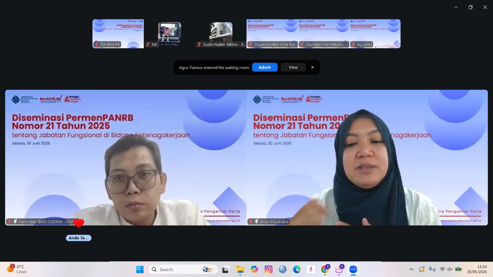The height and width of the screenshot is (277, 493).
Task: Select the Agustini participant thumbnail
Action: [x=375, y=34]
